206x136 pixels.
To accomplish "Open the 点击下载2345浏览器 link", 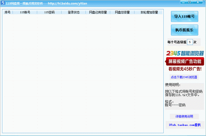I will point(184,77).
